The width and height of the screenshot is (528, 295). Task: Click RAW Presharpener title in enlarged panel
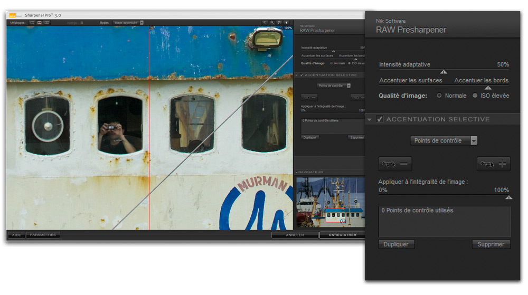pos(411,30)
